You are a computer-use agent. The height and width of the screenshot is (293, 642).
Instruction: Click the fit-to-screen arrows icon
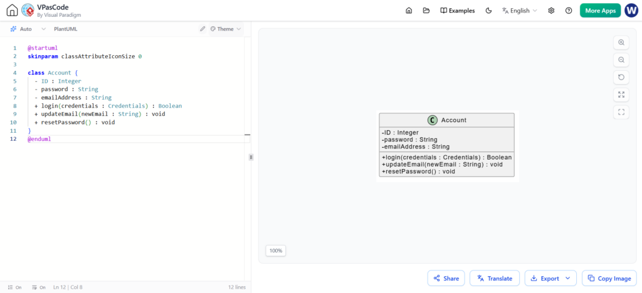(x=621, y=95)
